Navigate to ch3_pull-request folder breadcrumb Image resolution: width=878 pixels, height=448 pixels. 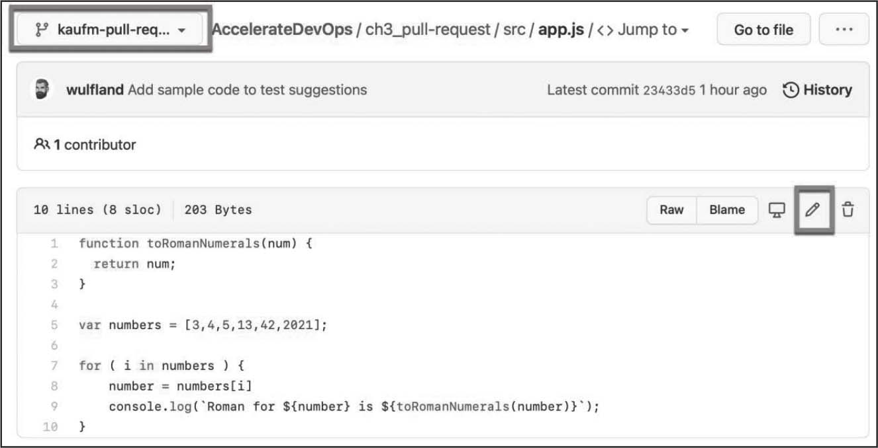tap(428, 30)
